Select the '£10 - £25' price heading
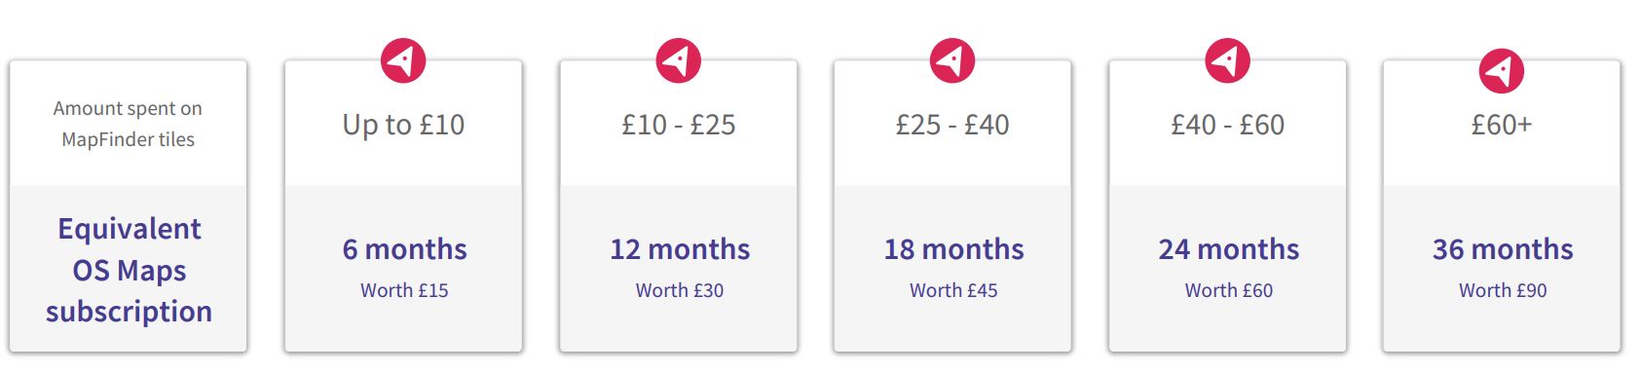Screen dimensions: 1641x372 [x=679, y=125]
